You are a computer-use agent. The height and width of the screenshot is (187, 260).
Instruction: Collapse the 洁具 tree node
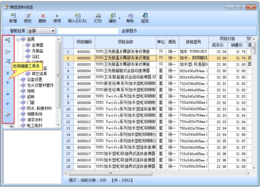click(x=18, y=40)
